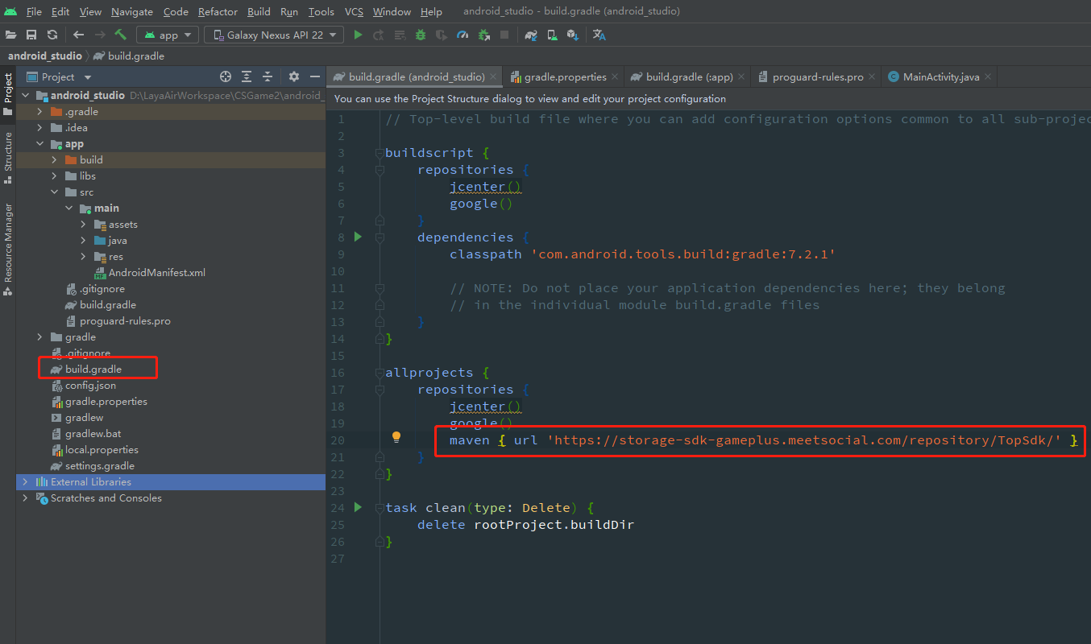Navigate back with the left arrow
This screenshot has width=1091, height=644.
[x=78, y=35]
